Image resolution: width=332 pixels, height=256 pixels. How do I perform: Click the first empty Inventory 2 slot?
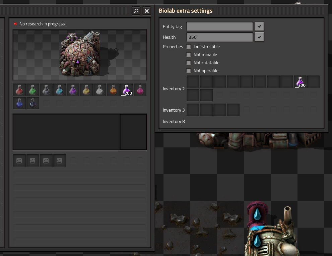pyautogui.click(x=193, y=82)
